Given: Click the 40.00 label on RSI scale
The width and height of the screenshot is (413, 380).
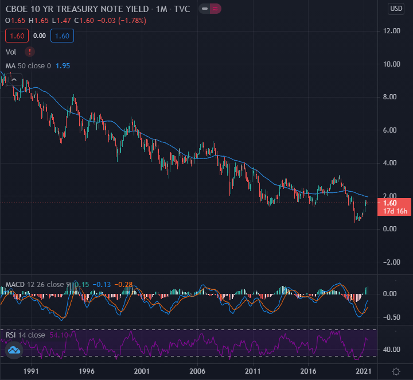Looking at the screenshot, I should point(392,350).
